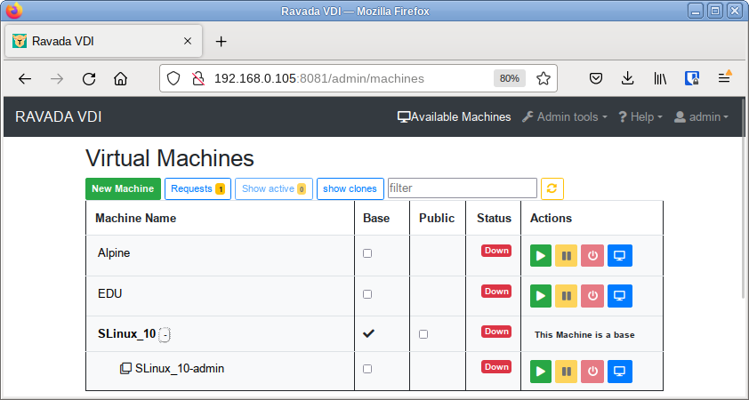Open the Admin tools dropdown
Image resolution: width=749 pixels, height=400 pixels.
coord(565,117)
